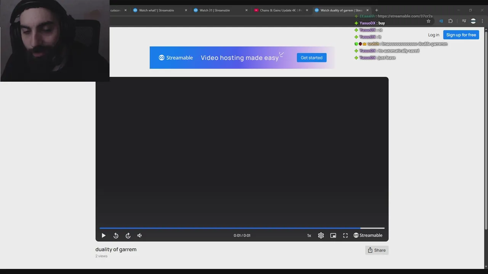Open the browser profile avatar
Image resolution: width=488 pixels, height=274 pixels.
(x=473, y=21)
